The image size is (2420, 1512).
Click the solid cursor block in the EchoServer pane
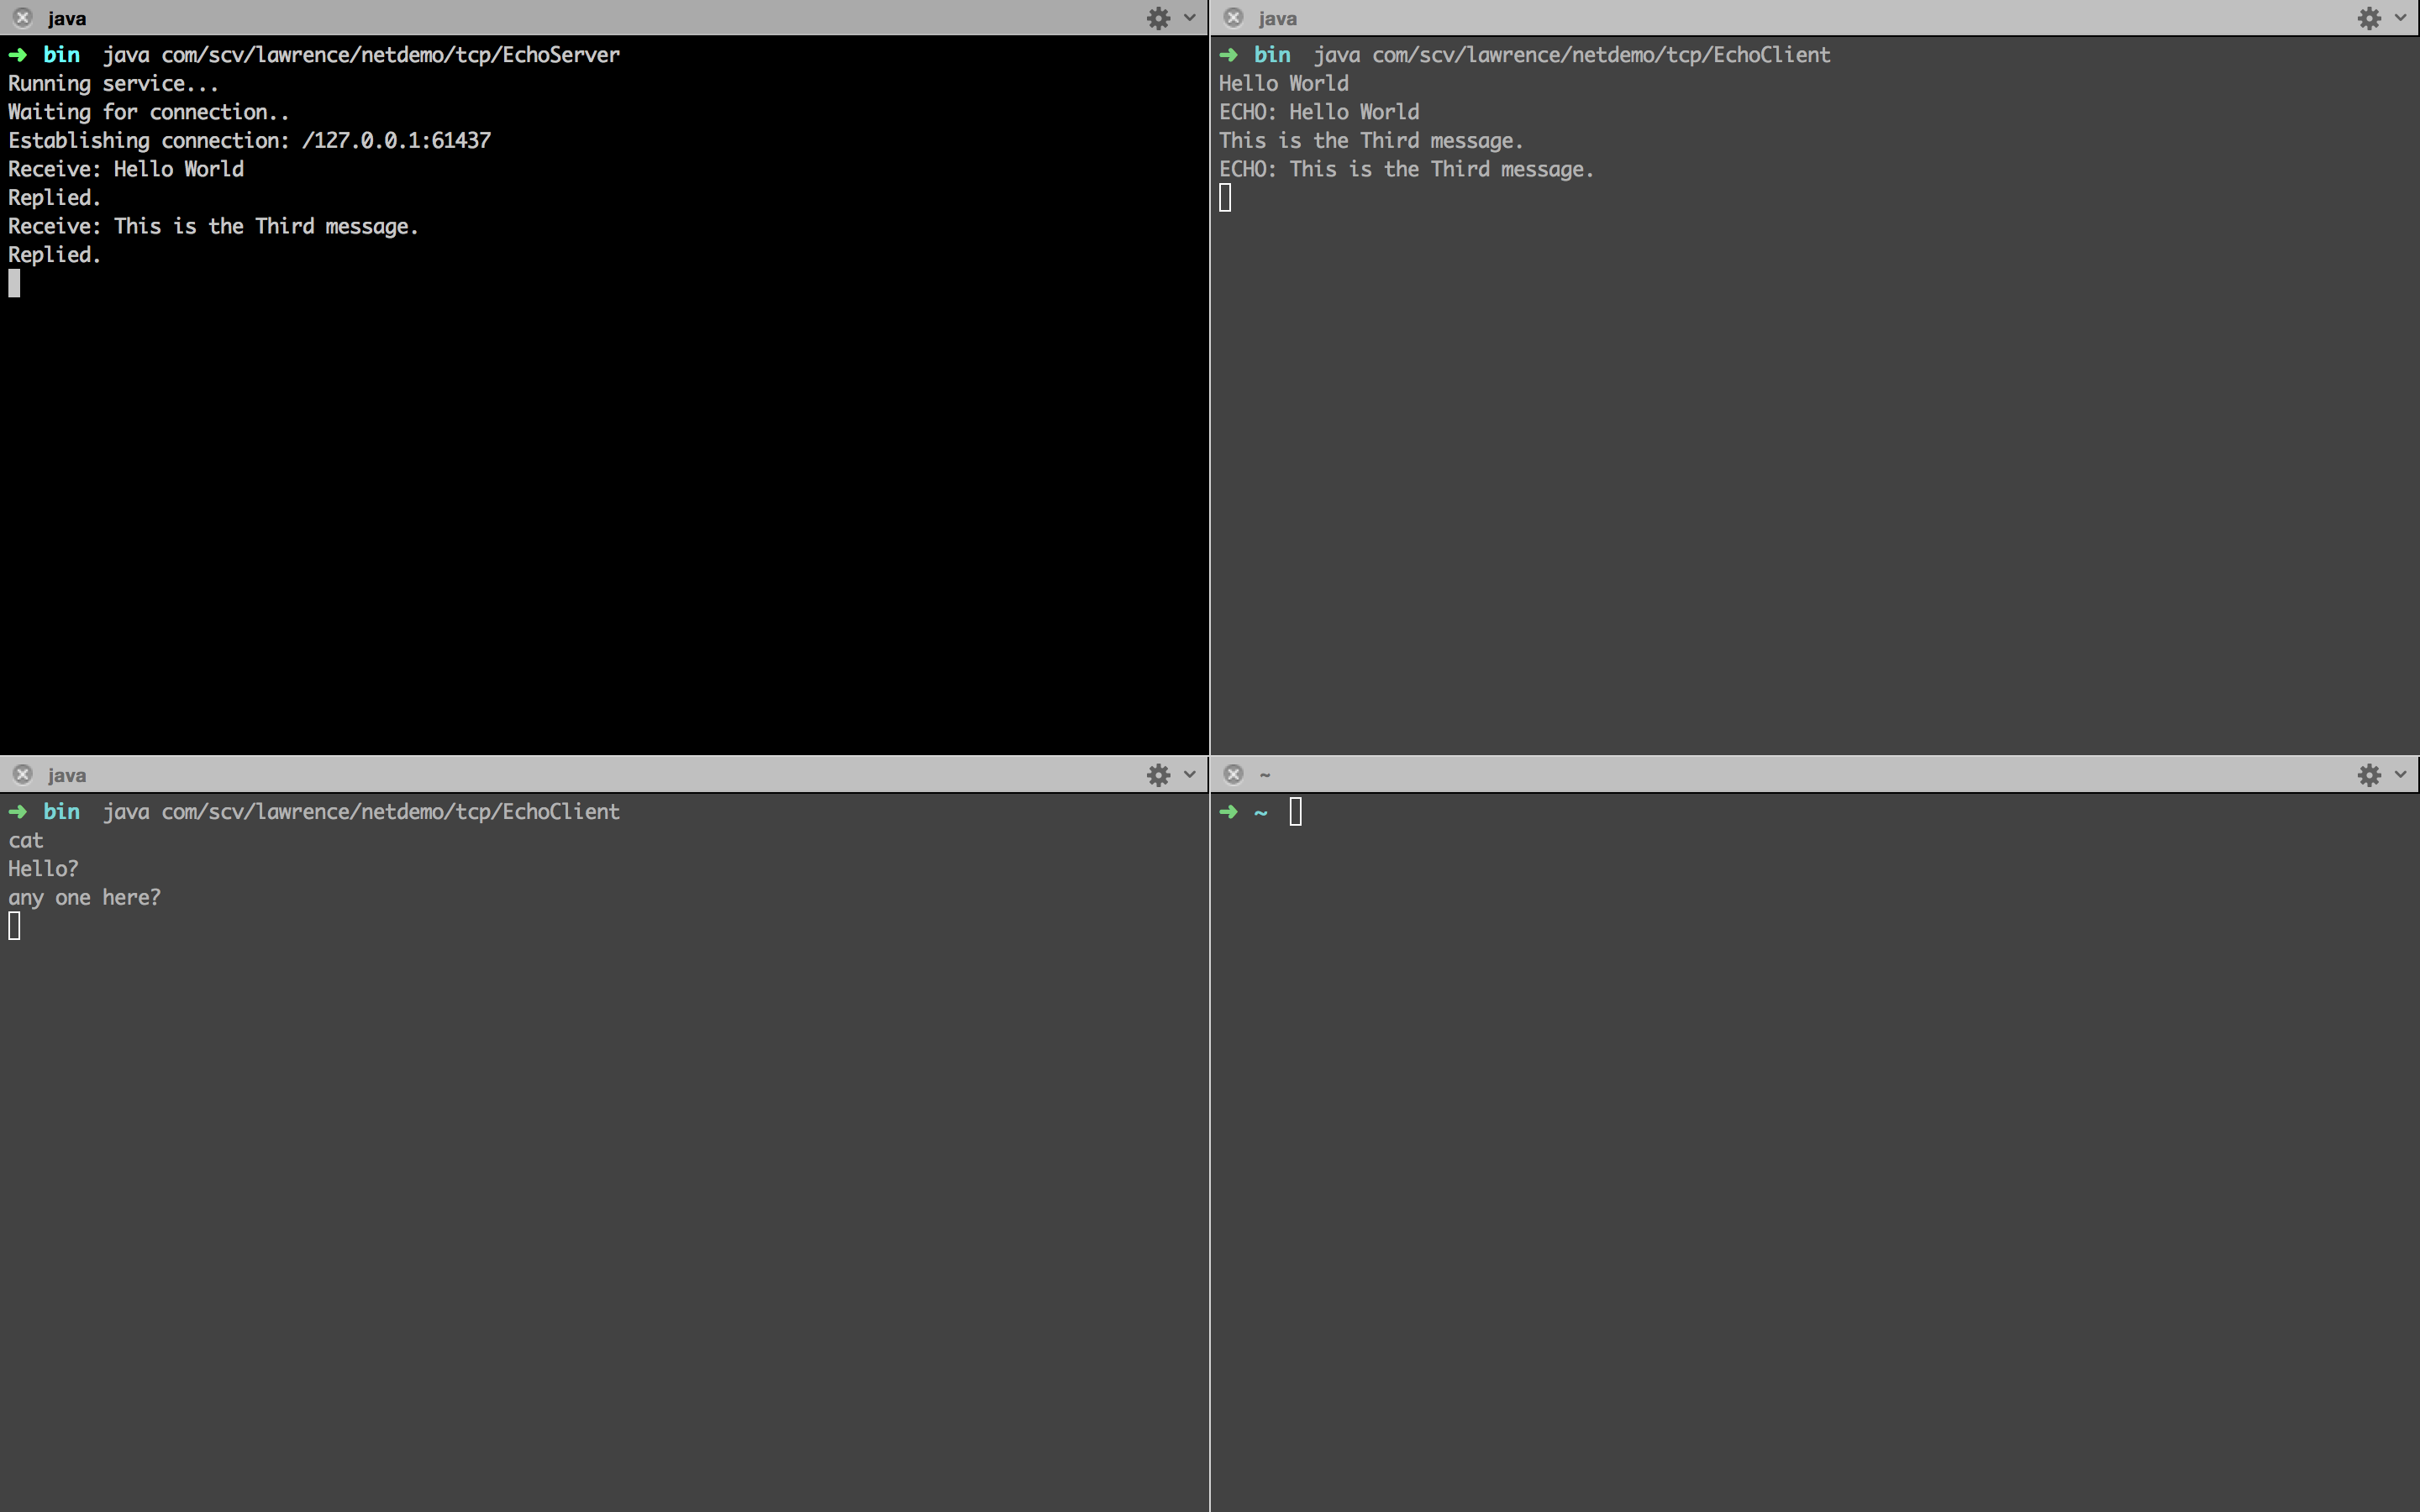14,284
